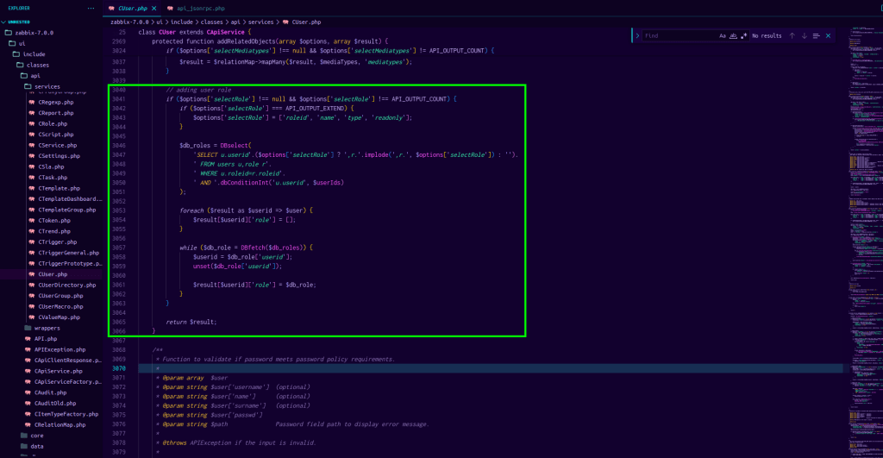The width and height of the screenshot is (883, 458).
Task: Expand Replace field in Find widget
Action: 637,35
